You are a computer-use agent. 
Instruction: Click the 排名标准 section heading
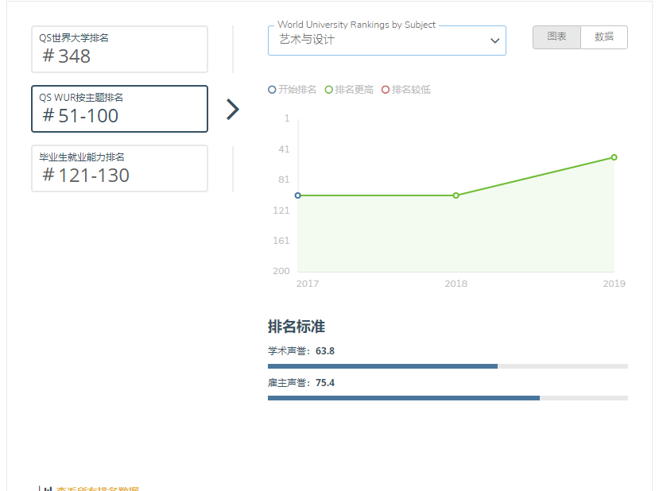pos(297,327)
